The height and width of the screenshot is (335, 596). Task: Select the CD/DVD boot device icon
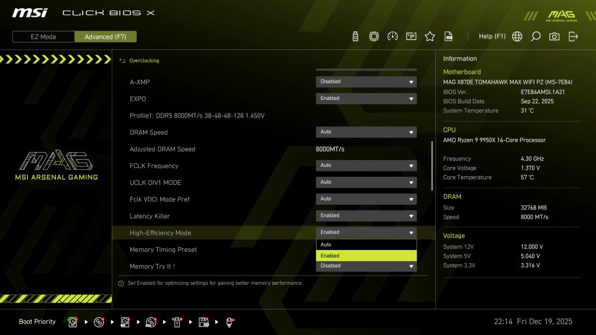(99, 322)
